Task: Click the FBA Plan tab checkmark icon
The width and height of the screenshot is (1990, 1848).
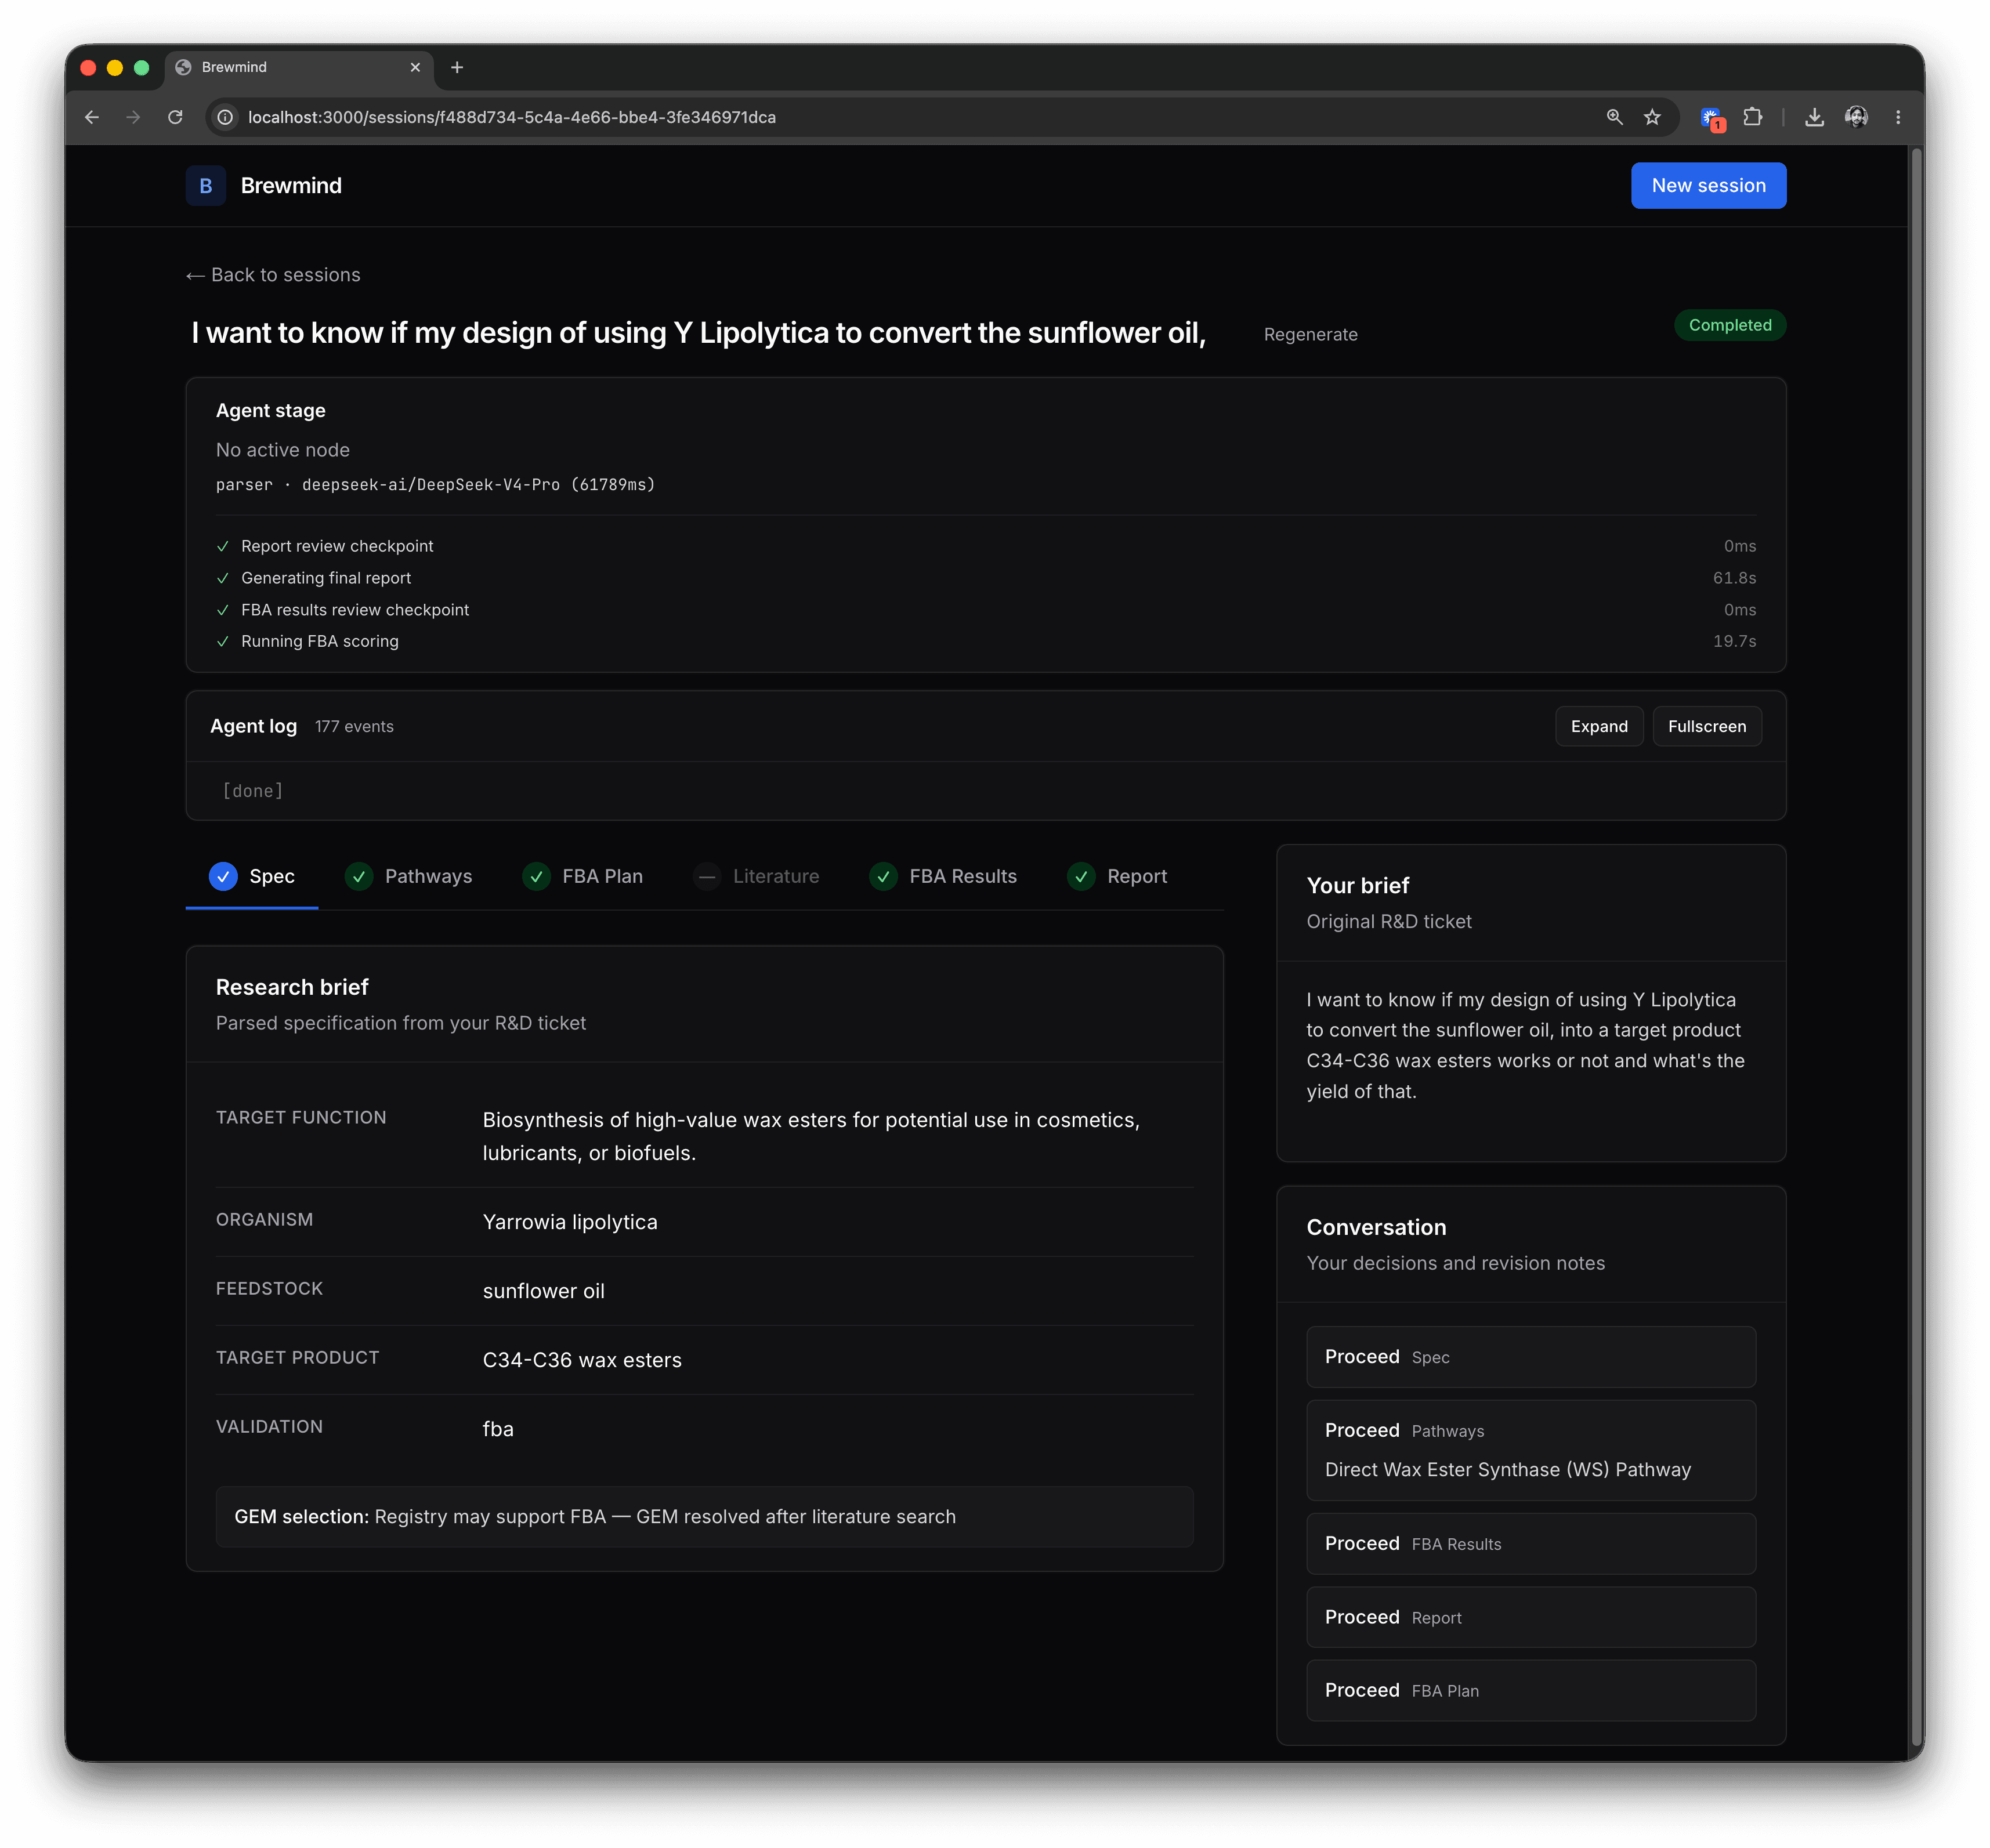Action: point(537,876)
